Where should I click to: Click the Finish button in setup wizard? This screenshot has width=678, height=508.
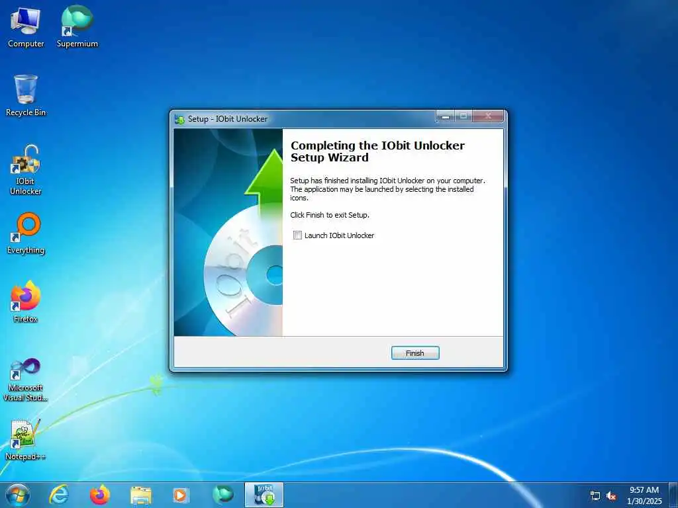click(x=414, y=353)
